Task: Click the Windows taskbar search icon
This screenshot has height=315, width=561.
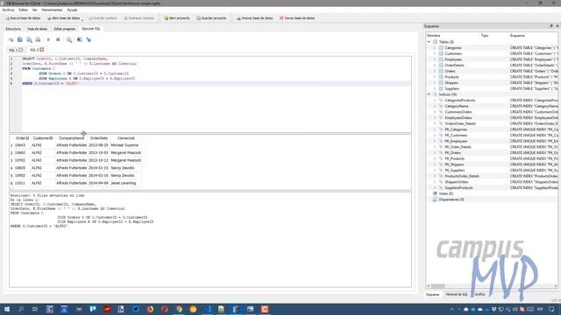Action: coord(21,309)
